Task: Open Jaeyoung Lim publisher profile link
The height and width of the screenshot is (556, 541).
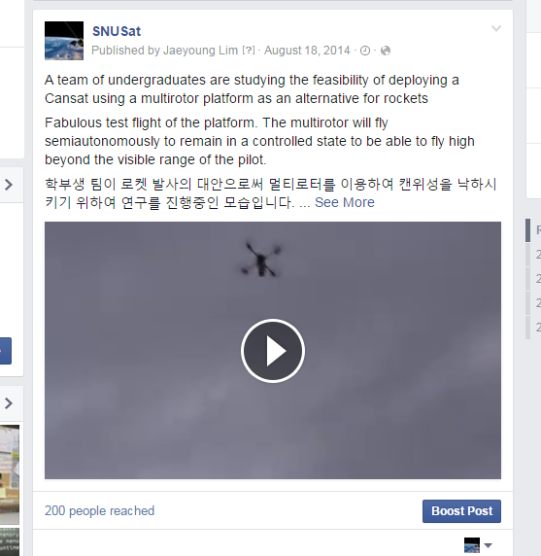Action: [x=200, y=51]
